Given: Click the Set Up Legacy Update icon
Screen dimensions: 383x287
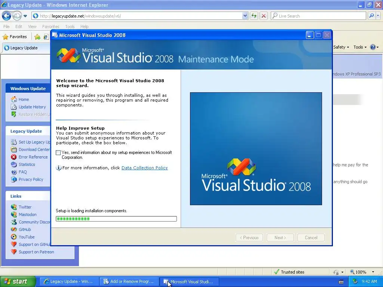Looking at the screenshot, I should click(x=14, y=142).
